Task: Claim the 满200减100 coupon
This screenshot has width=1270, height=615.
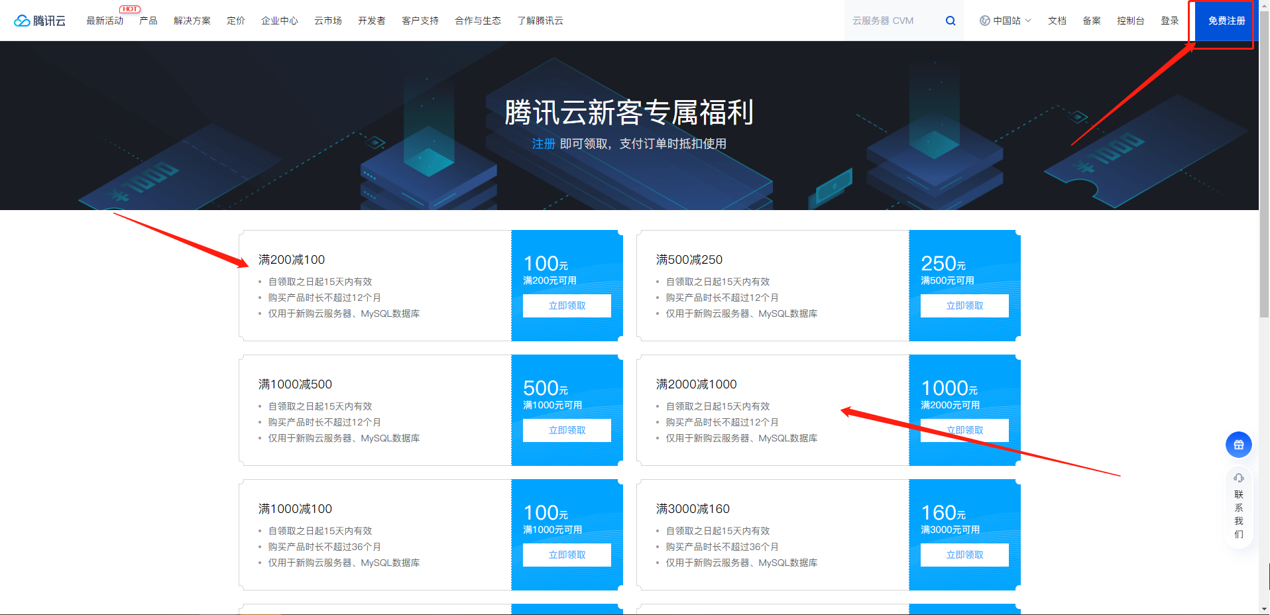Action: coord(567,306)
